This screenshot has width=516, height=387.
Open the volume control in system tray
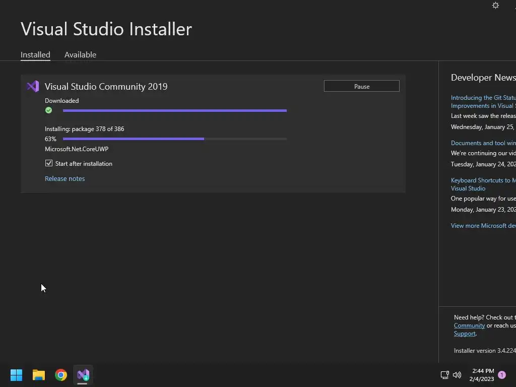pos(457,375)
